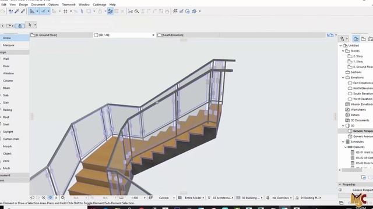Open Worksheets in navigator tree
The image size is (373, 209).
pyautogui.click(x=358, y=110)
